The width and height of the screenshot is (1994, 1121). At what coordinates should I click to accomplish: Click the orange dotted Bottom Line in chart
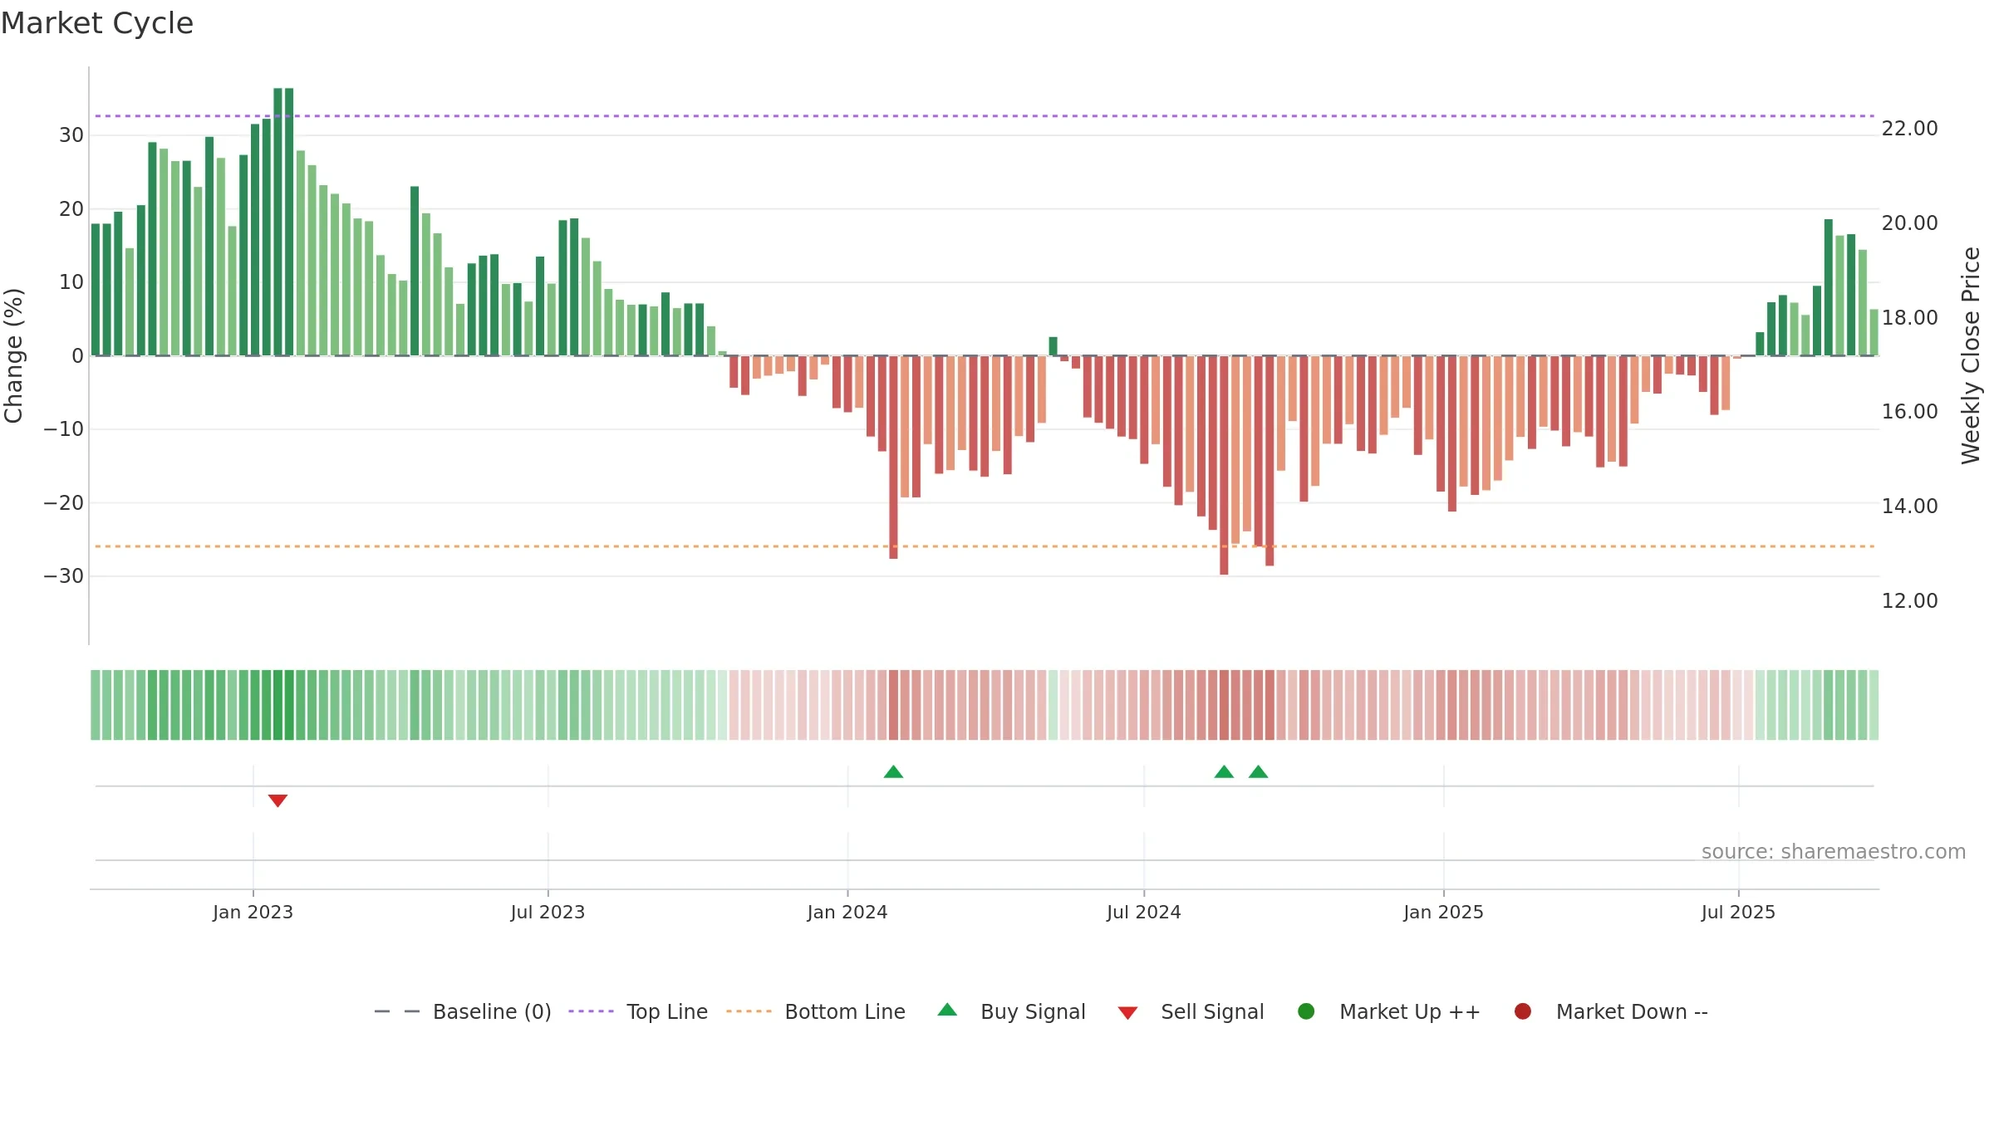point(985,546)
